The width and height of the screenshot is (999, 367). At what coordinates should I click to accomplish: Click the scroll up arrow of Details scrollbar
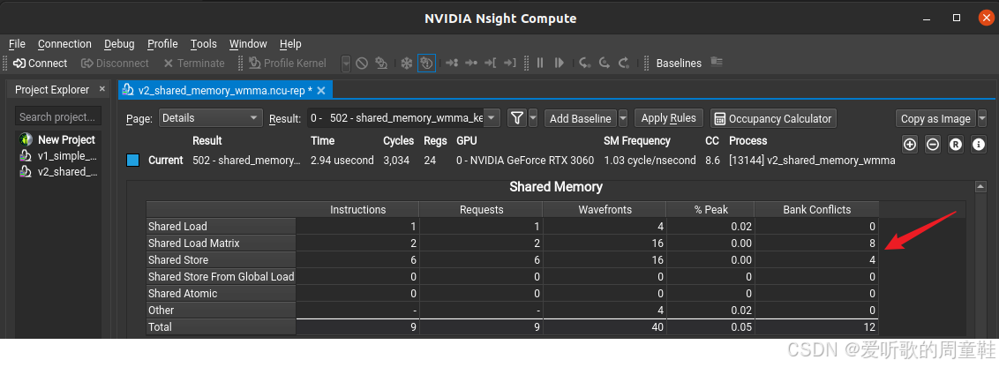pyautogui.click(x=980, y=187)
